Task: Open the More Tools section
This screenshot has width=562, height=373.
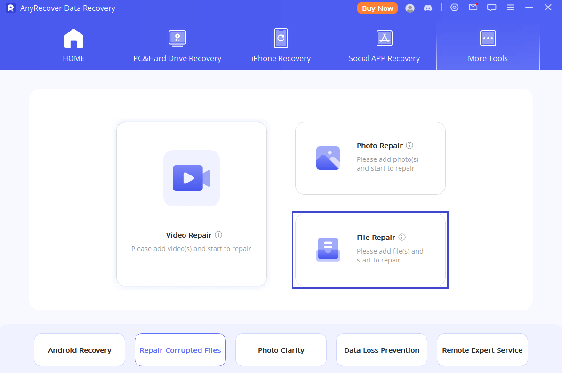Action: coord(488,46)
